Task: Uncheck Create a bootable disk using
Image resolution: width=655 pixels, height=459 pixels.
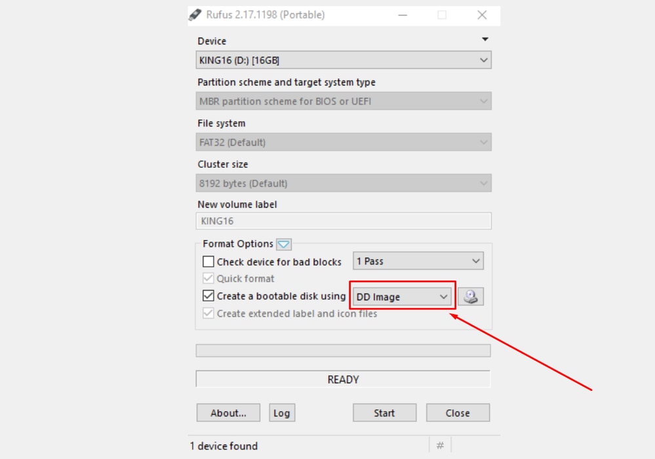Action: (x=208, y=296)
